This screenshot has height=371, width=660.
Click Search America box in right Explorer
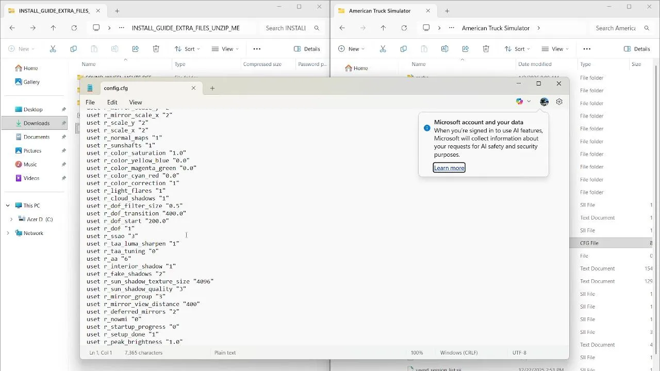pyautogui.click(x=622, y=28)
